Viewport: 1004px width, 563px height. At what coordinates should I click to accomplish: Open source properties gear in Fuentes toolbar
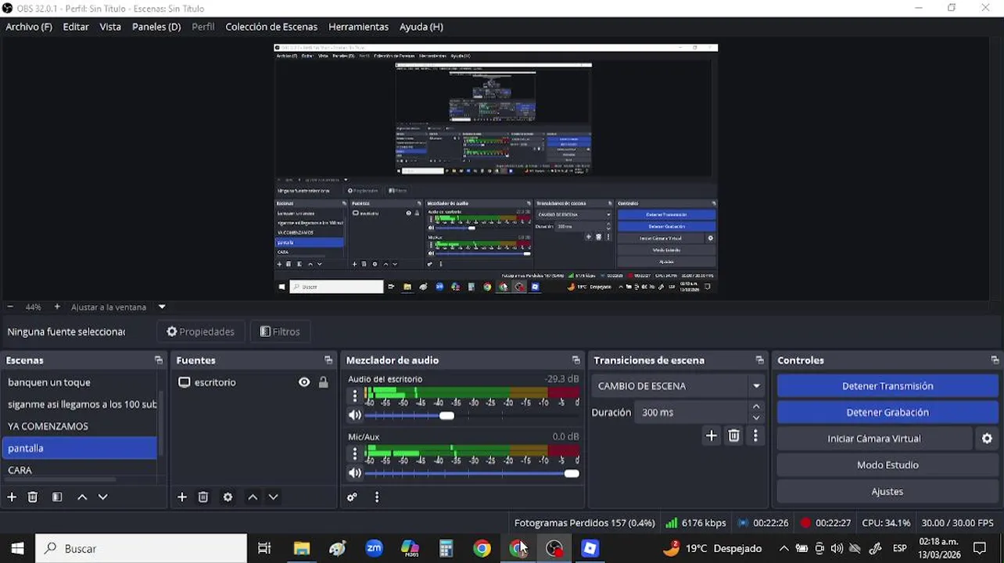click(x=228, y=497)
